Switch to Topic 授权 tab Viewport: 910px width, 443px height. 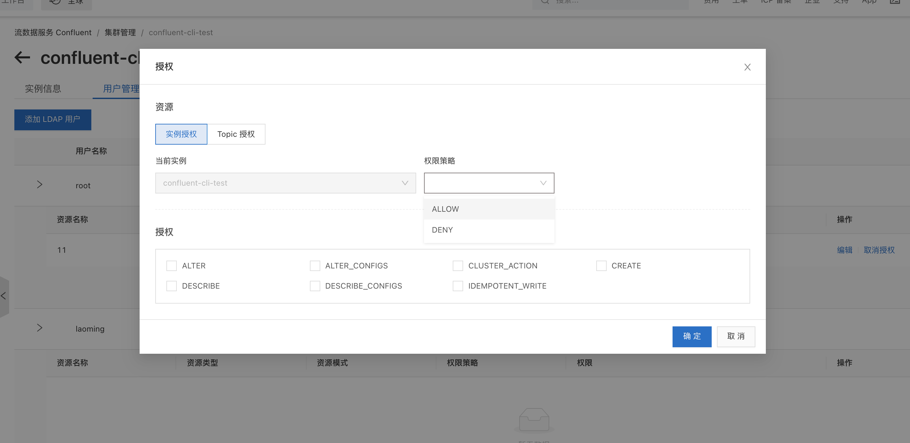coord(236,134)
